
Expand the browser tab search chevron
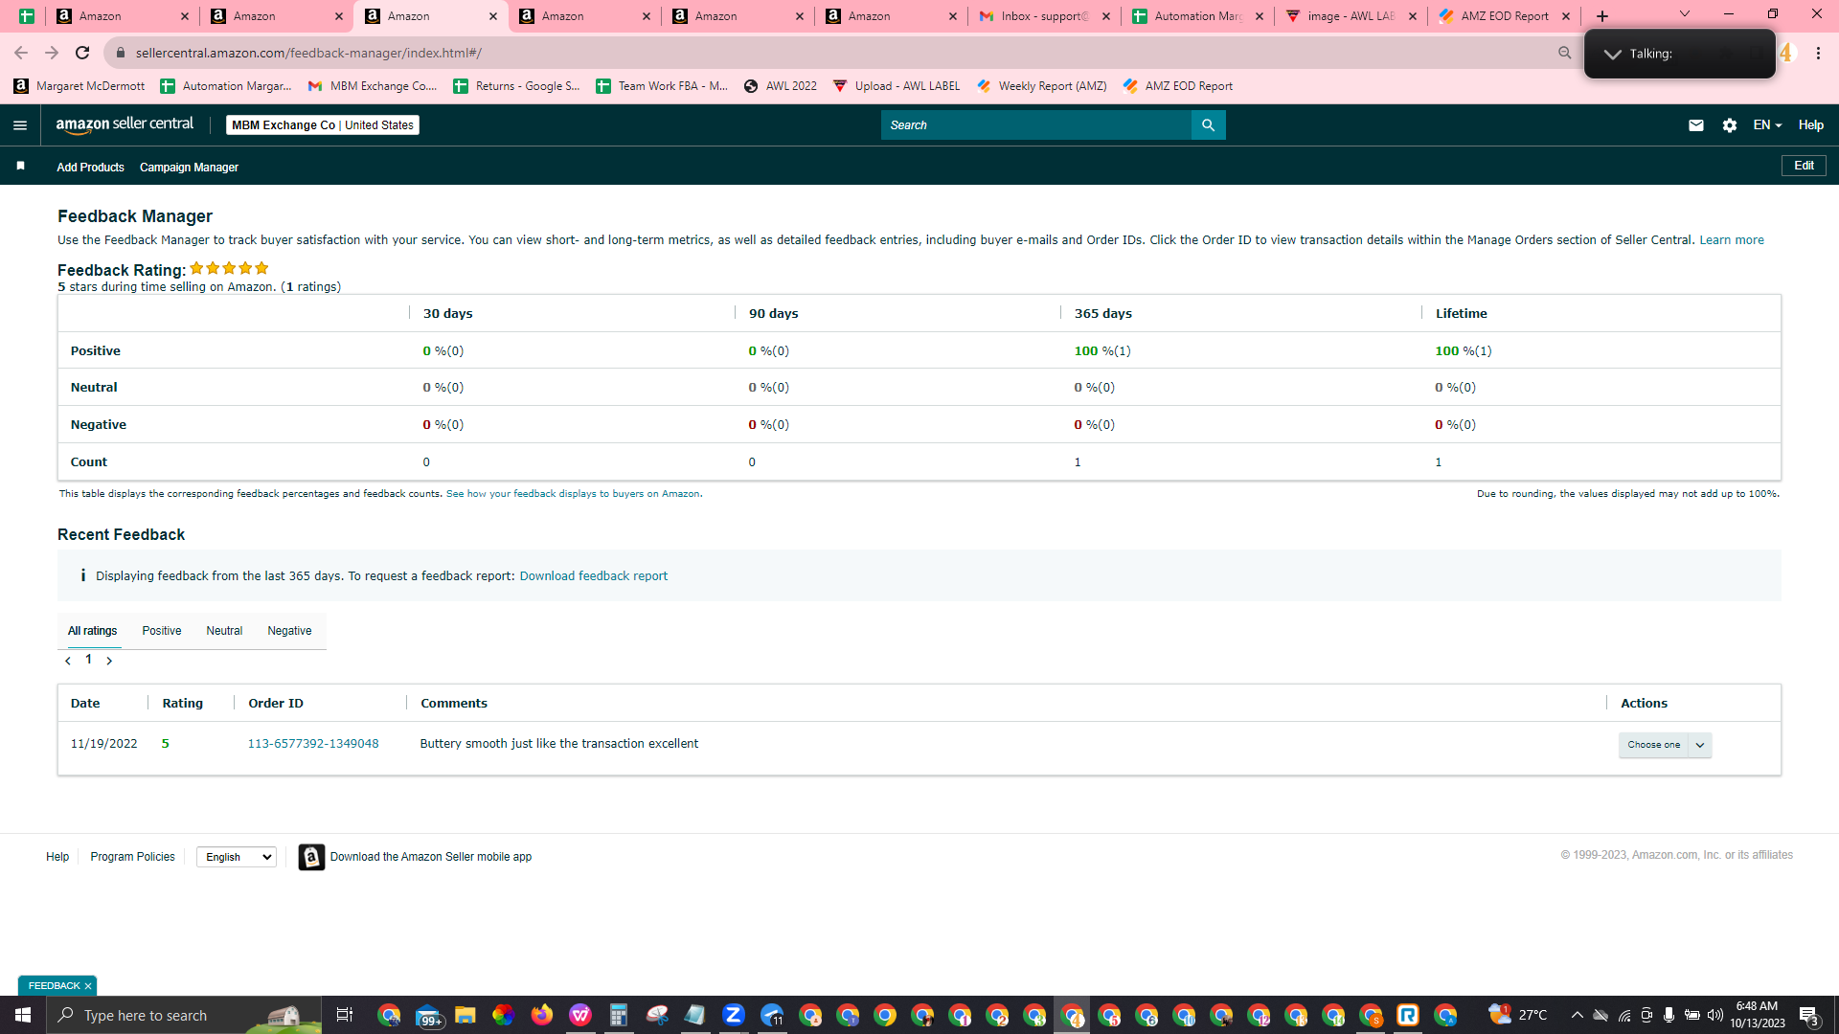[x=1685, y=14]
